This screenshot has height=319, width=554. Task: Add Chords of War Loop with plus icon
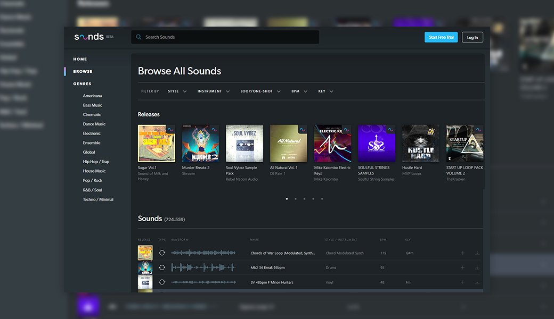pyautogui.click(x=462, y=253)
